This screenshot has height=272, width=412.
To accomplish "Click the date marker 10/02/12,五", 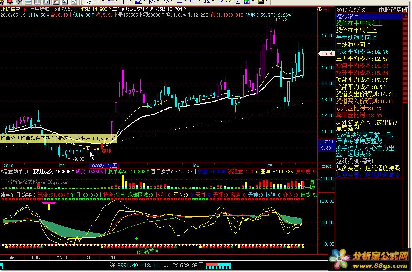I will (104, 166).
